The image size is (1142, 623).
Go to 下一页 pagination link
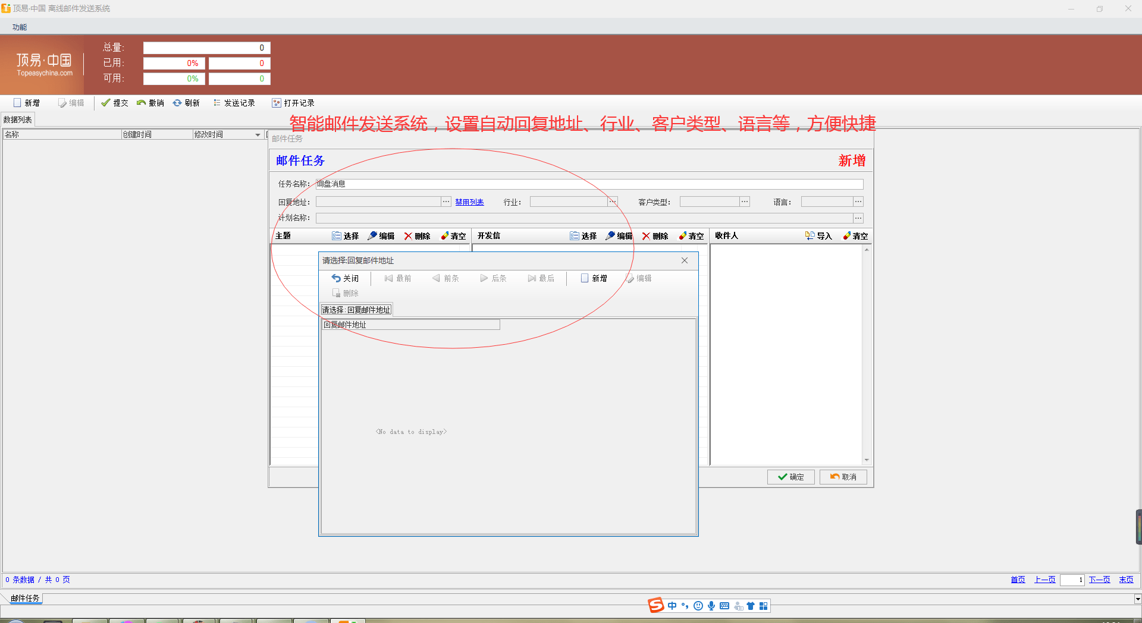pos(1099,580)
